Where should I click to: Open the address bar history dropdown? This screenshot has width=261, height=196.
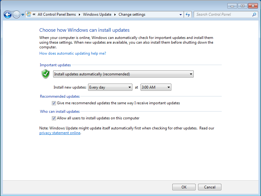click(x=180, y=15)
